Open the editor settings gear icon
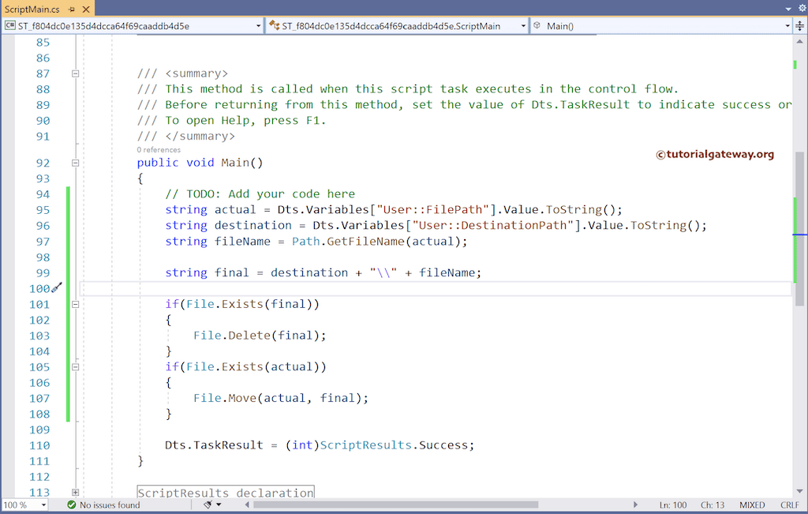The image size is (808, 514). 802,8
